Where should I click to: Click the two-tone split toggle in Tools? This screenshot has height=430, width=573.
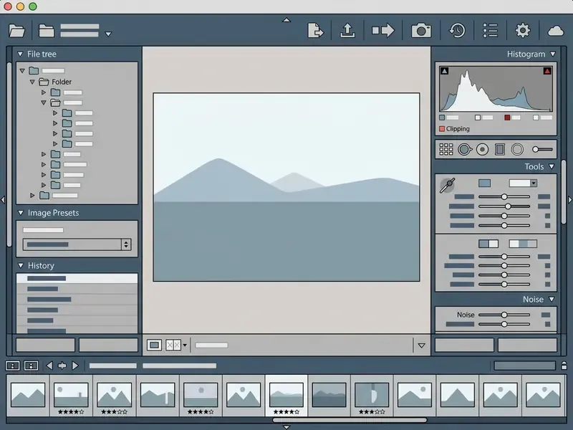click(x=488, y=244)
